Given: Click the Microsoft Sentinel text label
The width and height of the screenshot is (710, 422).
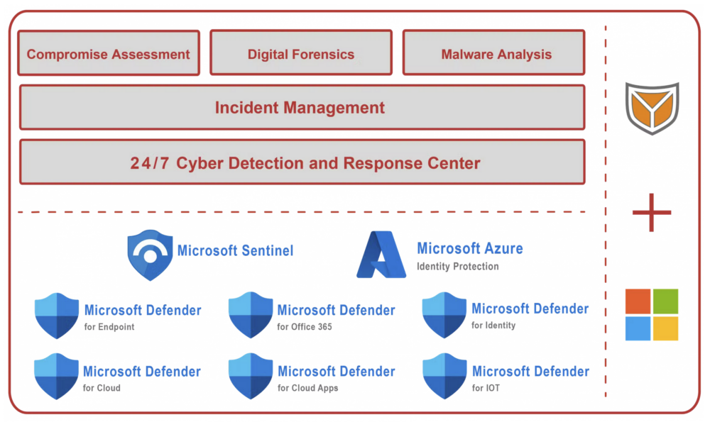Looking at the screenshot, I should 235,250.
